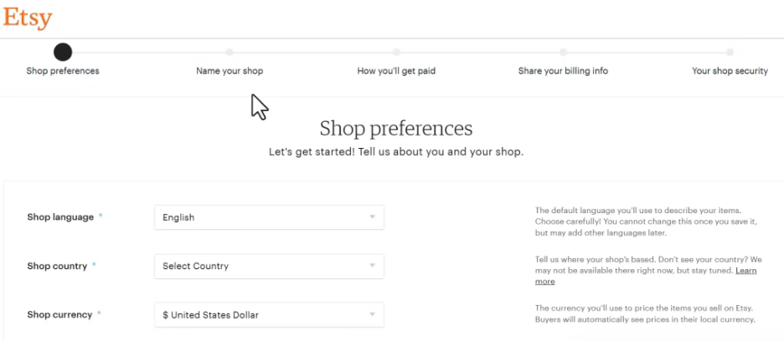
Task: Click the Shop language dropdown arrow
Action: point(372,217)
